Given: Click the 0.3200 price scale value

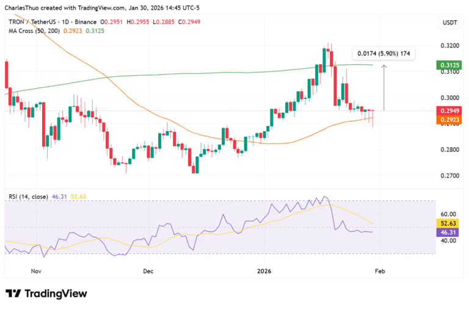Looking at the screenshot, I should click(450, 46).
